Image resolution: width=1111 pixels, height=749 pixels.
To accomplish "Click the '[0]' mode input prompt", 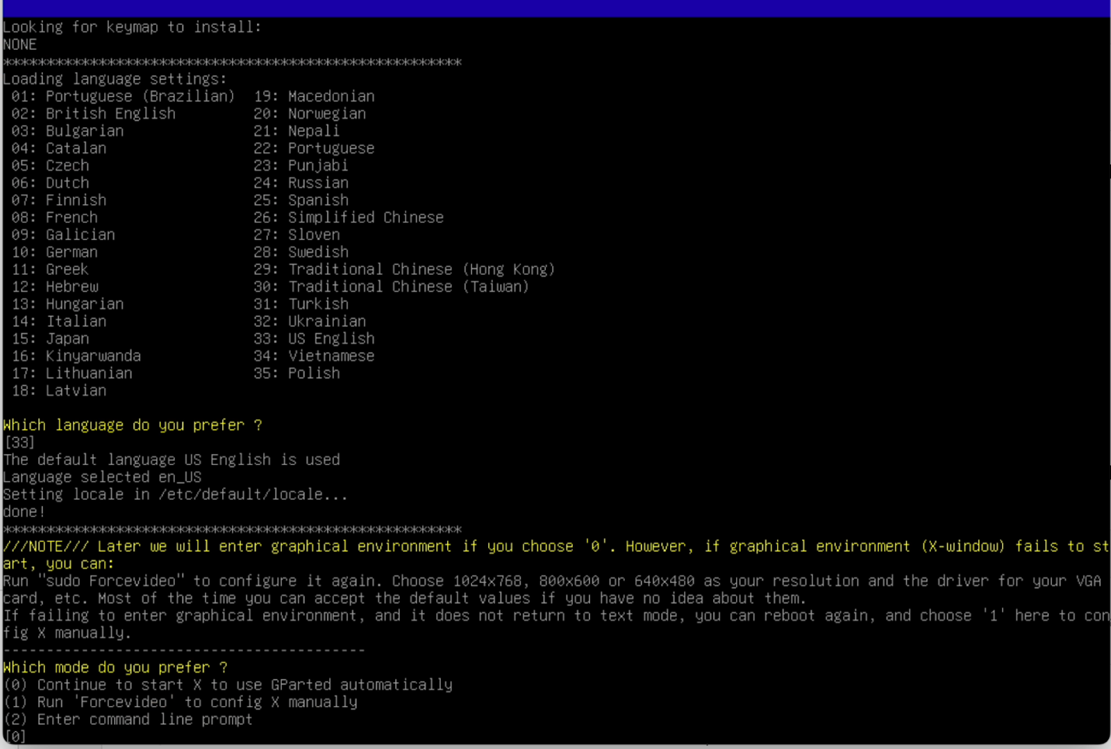I will coord(15,737).
